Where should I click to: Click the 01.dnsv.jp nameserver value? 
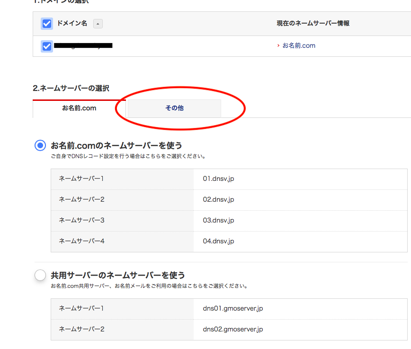[218, 179]
